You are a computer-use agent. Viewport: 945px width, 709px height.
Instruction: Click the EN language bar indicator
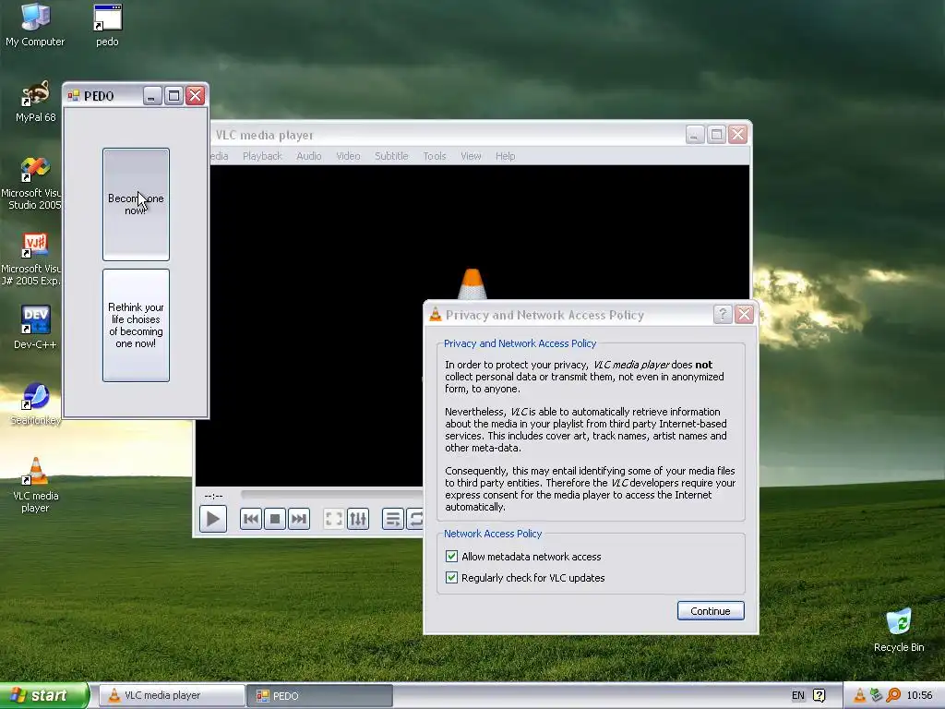coord(797,695)
